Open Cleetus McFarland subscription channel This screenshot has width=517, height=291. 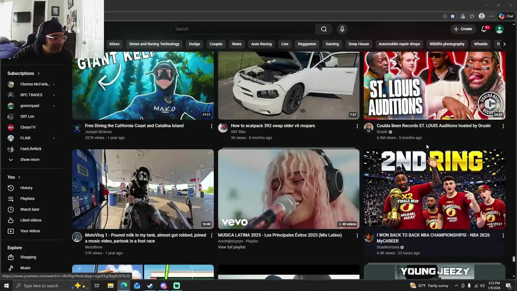(32, 84)
